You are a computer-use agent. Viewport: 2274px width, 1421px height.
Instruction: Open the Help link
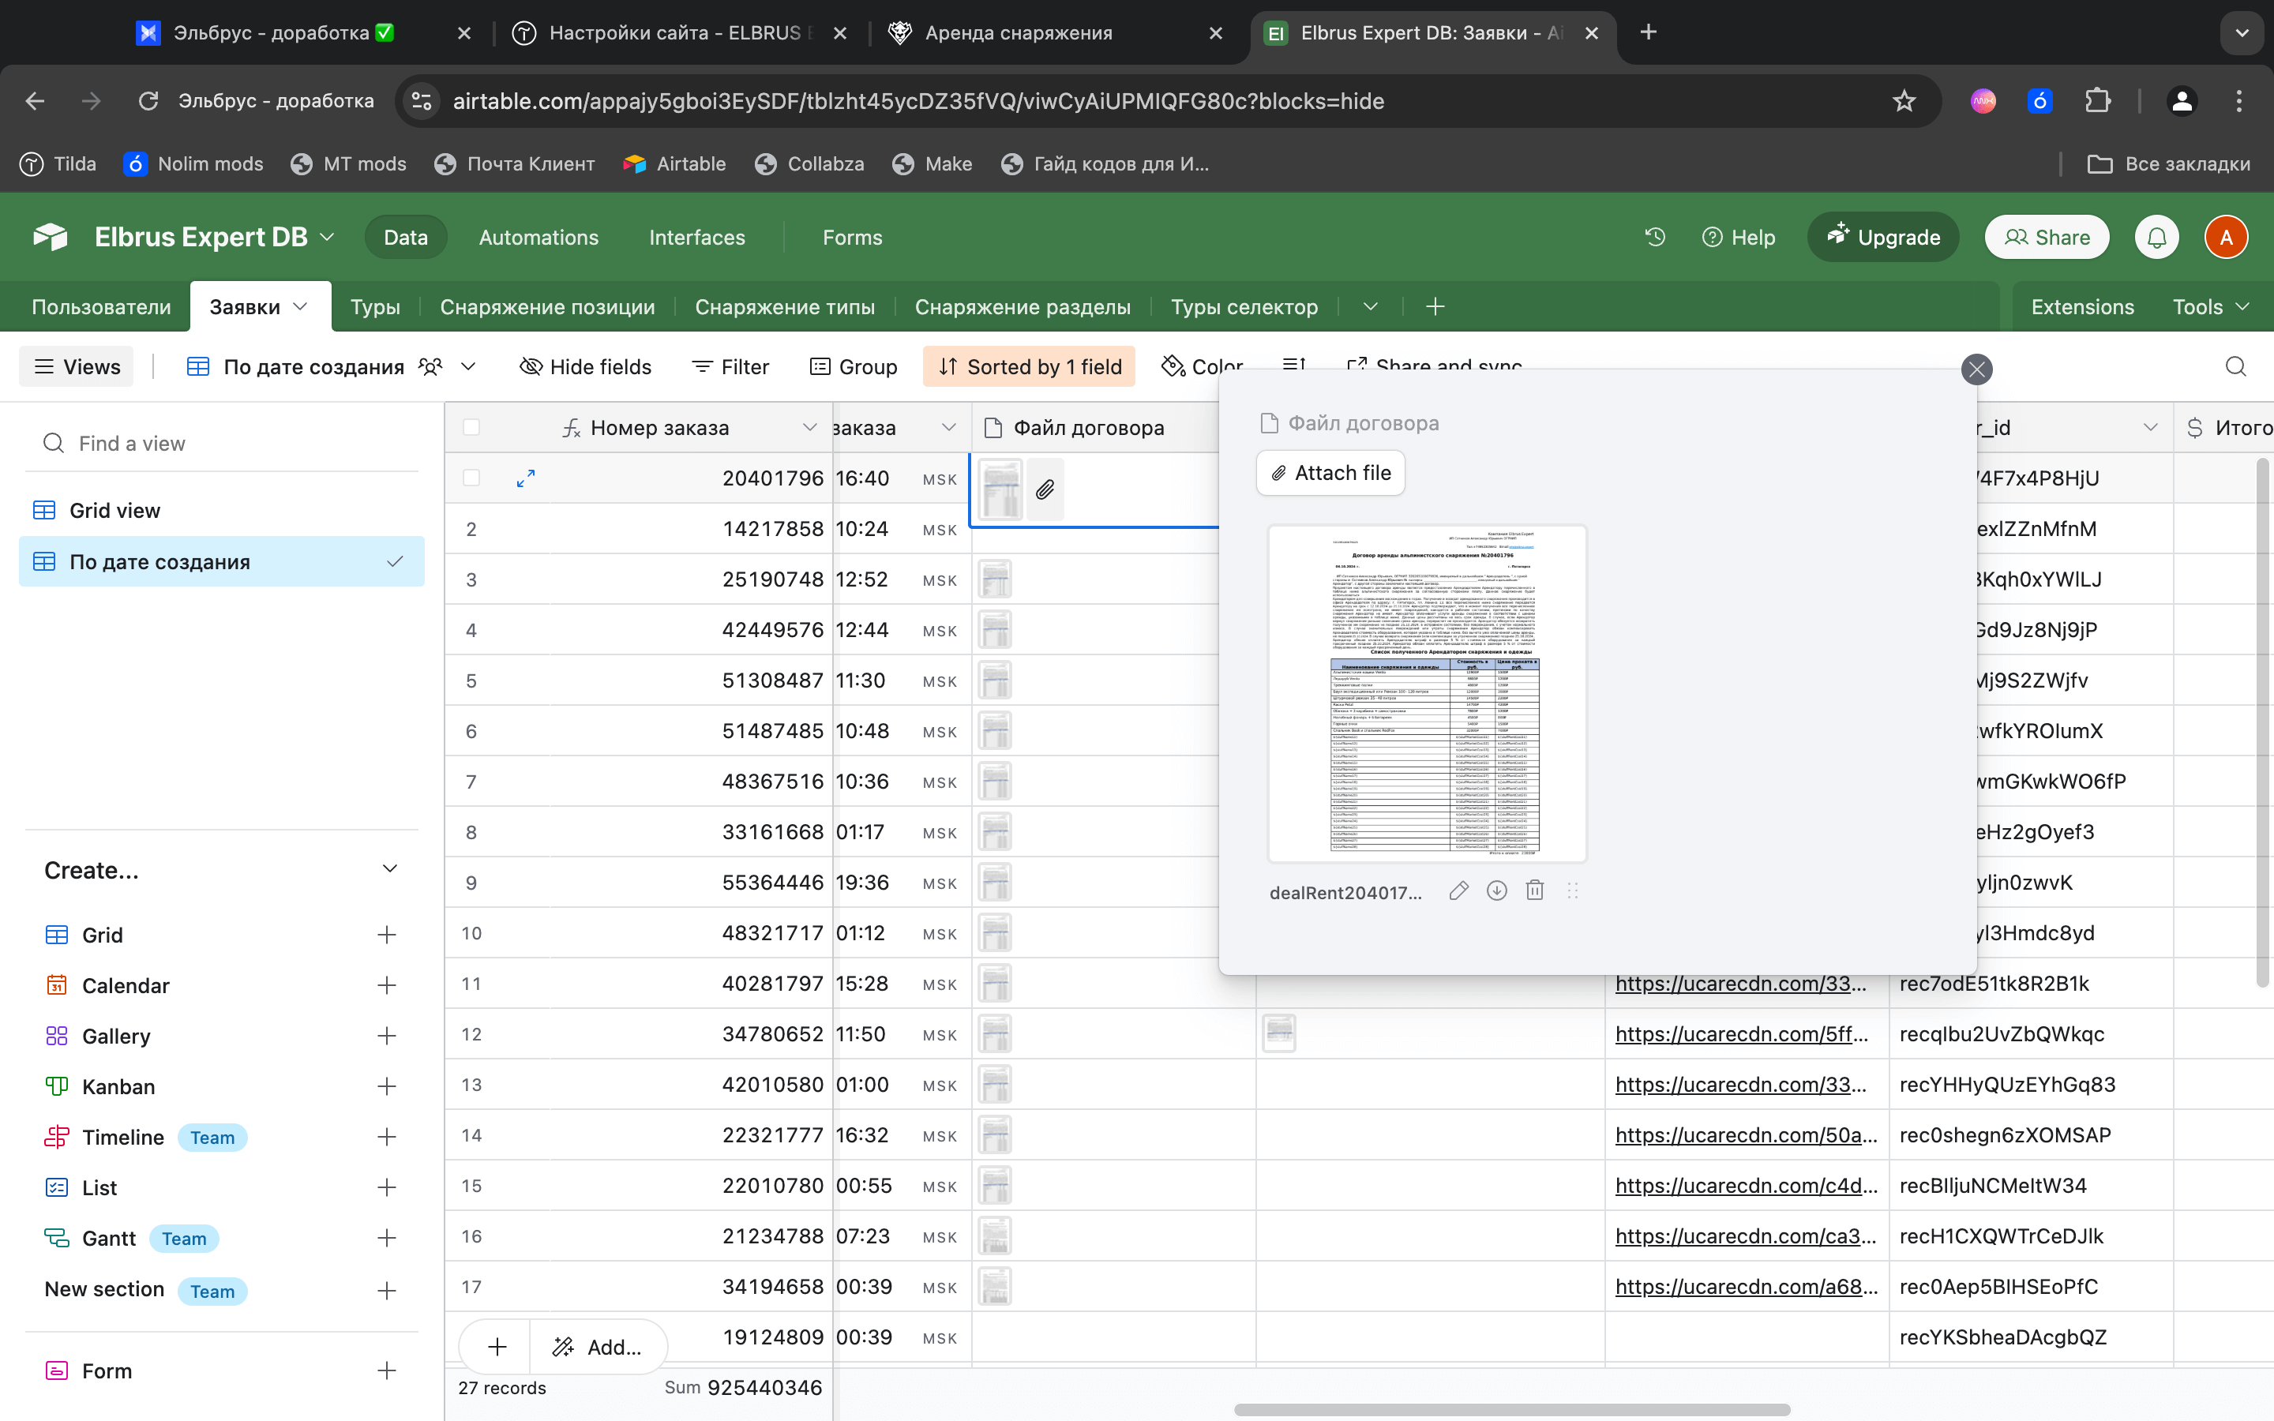1739,237
